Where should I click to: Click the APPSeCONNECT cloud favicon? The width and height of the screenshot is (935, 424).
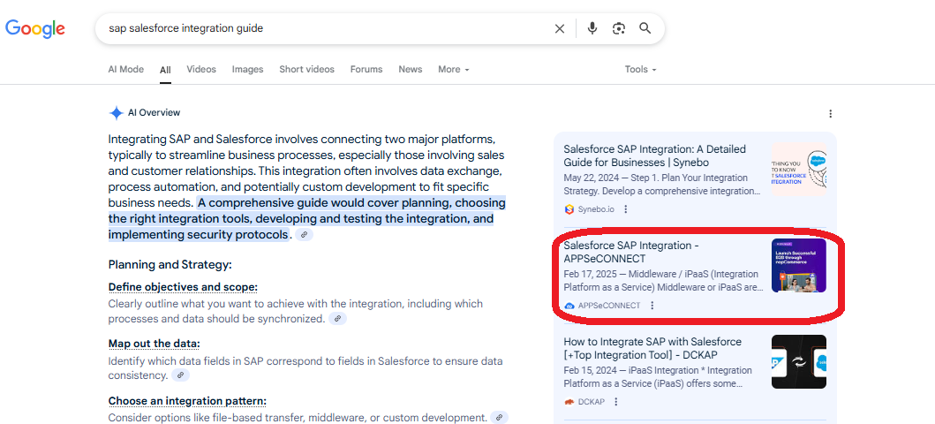click(569, 306)
